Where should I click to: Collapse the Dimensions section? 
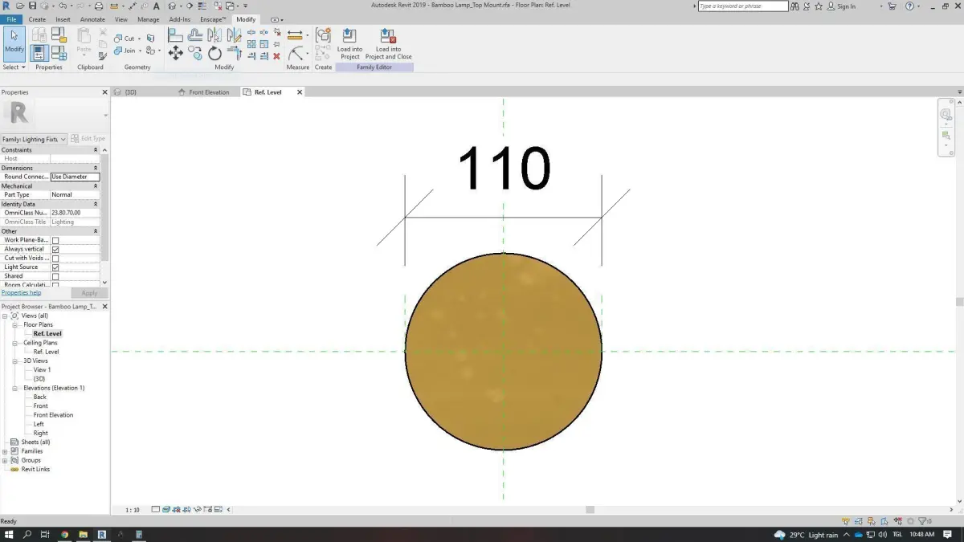96,168
